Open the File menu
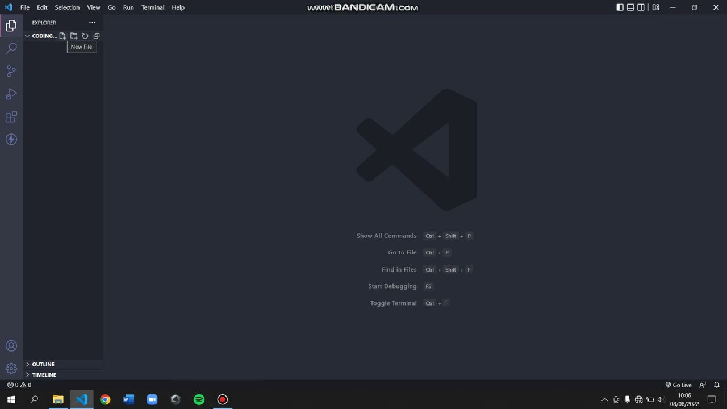The image size is (727, 409). (x=25, y=7)
